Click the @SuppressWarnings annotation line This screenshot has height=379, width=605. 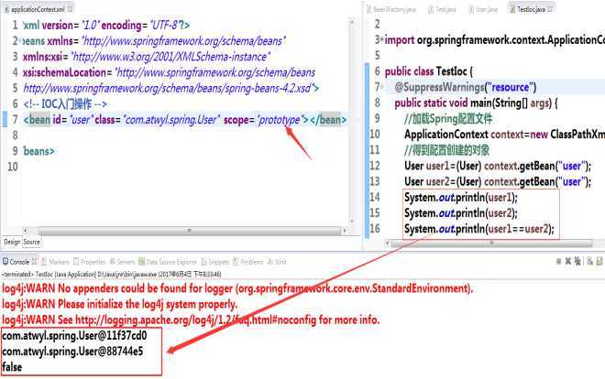pyautogui.click(x=466, y=87)
